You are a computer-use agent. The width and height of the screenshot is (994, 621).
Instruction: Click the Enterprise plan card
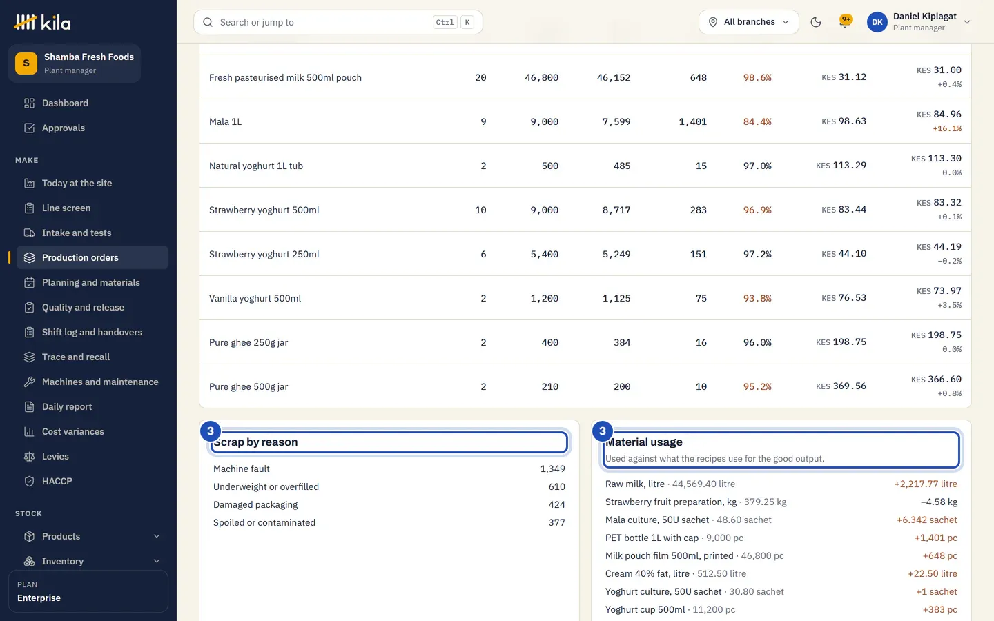(88, 591)
